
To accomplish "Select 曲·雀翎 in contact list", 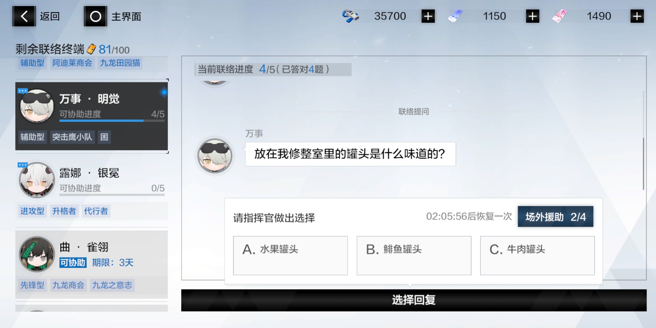I will coord(91,264).
